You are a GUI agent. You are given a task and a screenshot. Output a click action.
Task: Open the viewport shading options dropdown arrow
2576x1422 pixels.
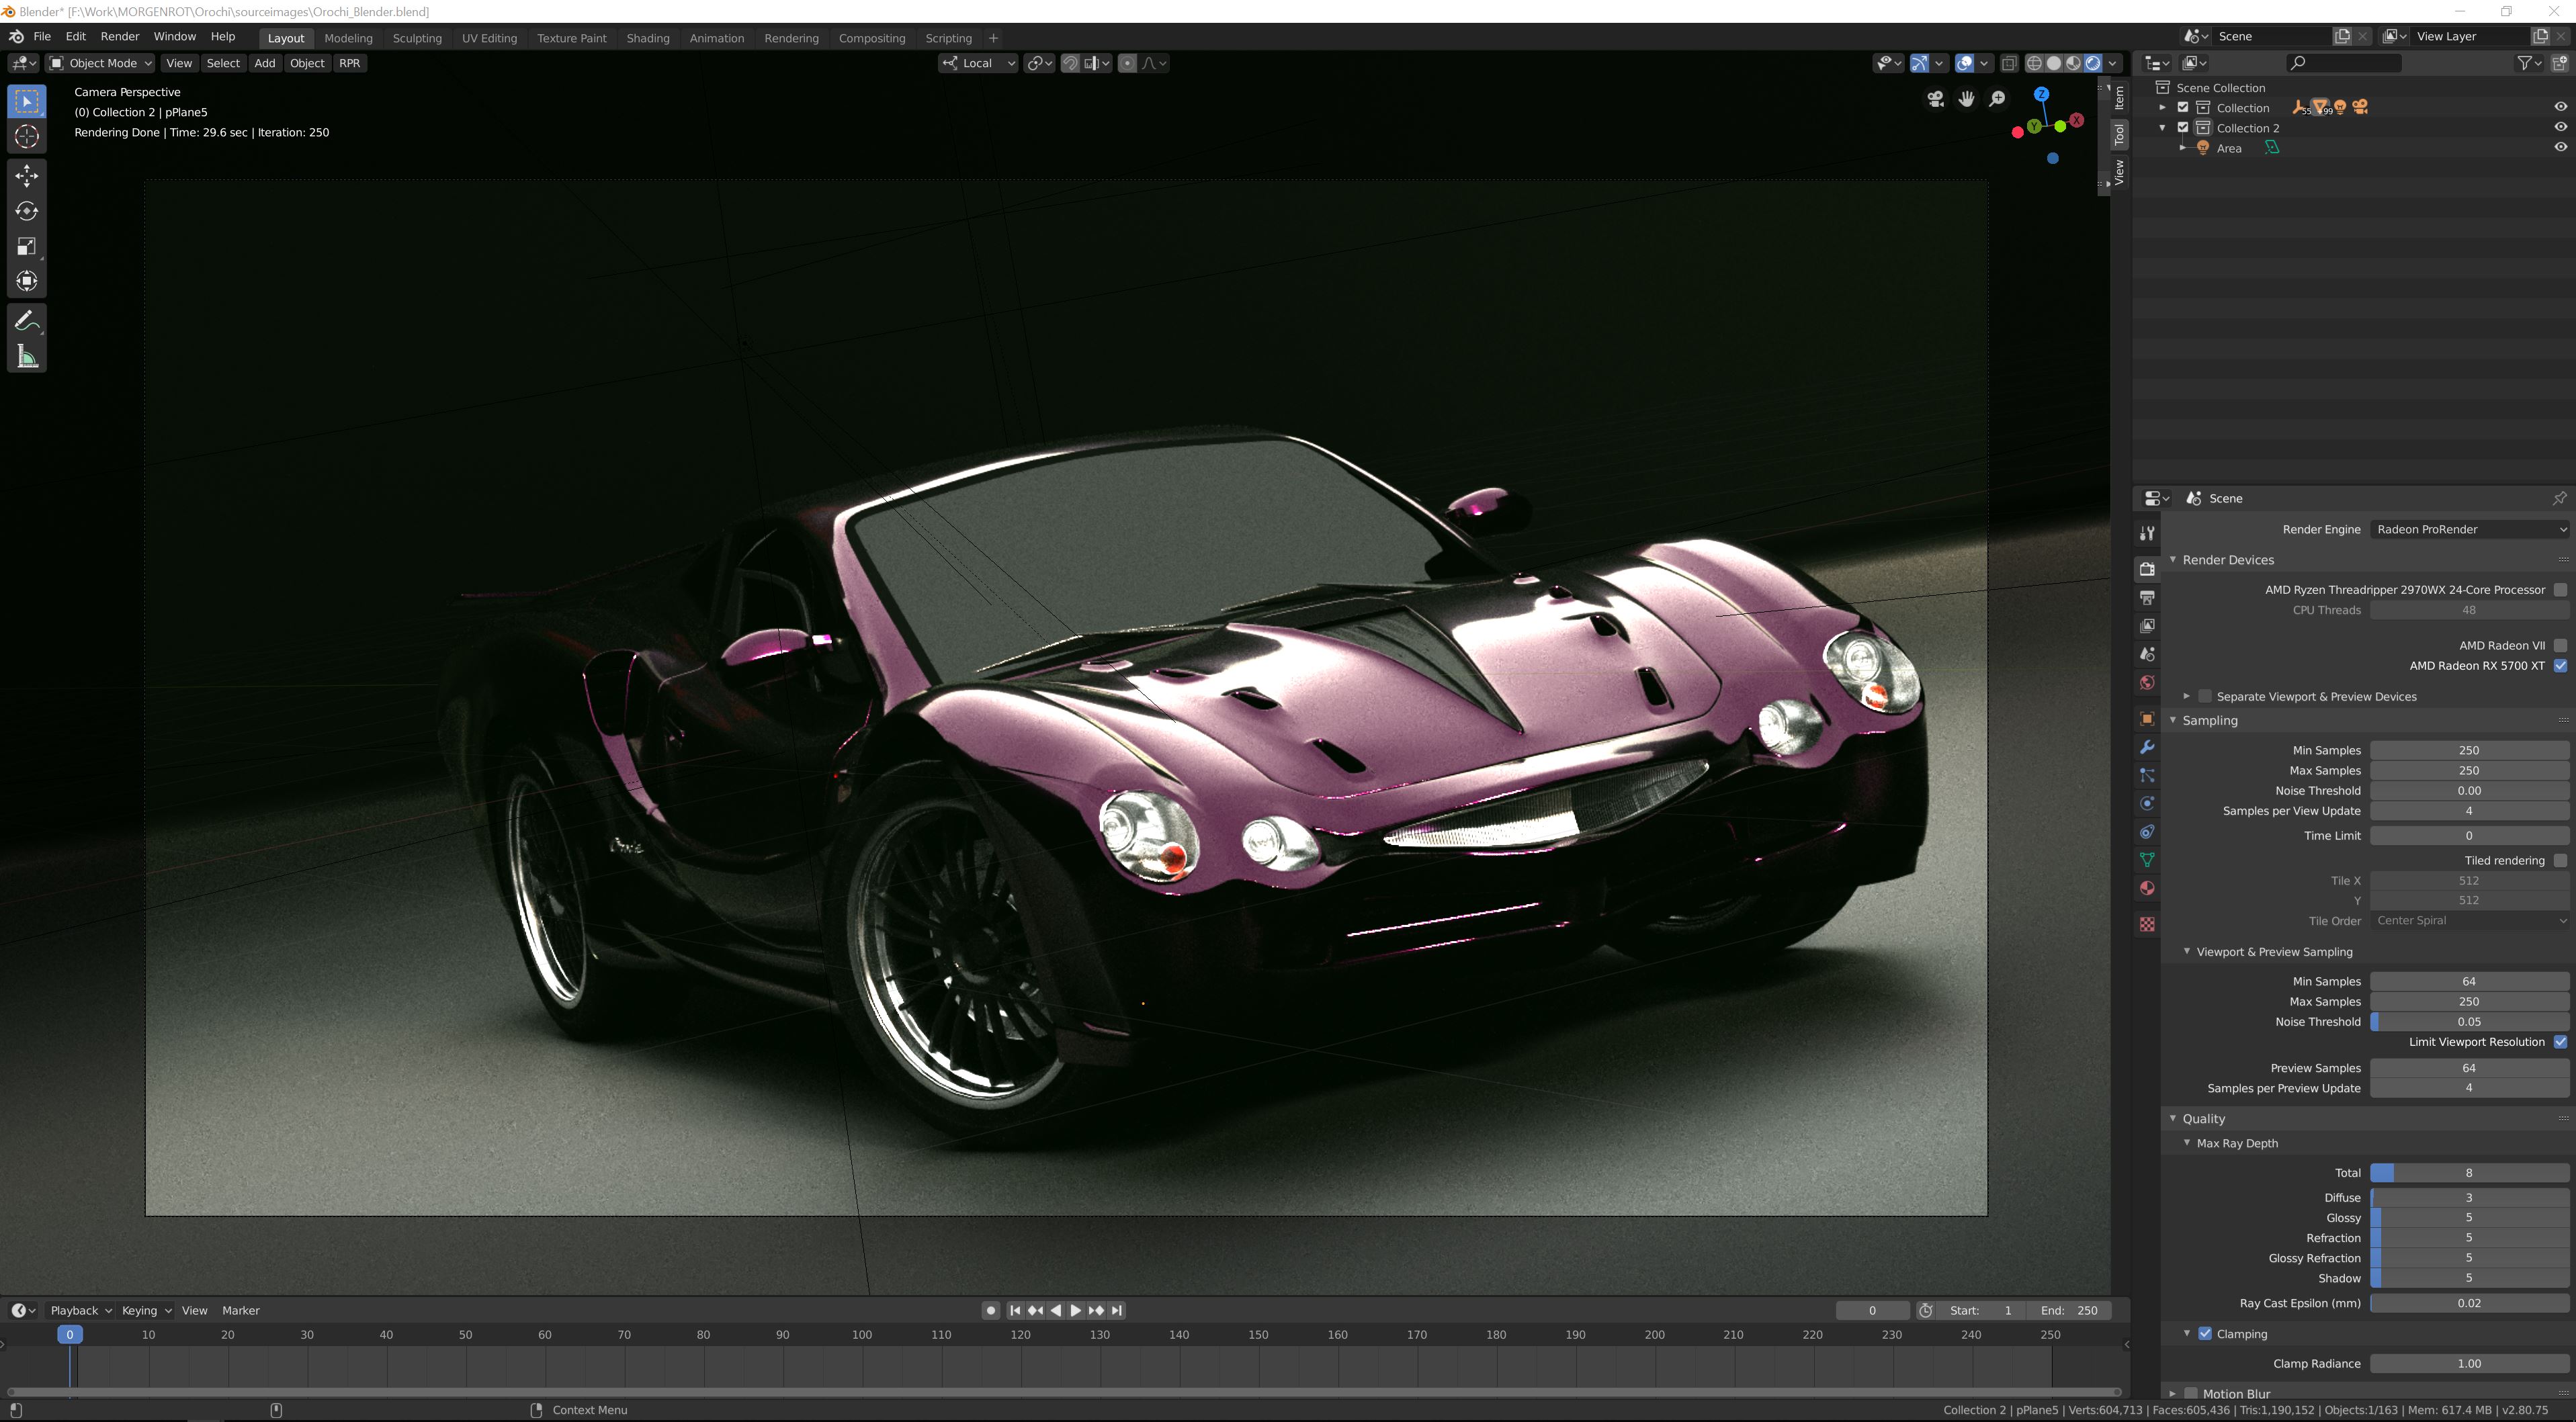coord(2113,63)
